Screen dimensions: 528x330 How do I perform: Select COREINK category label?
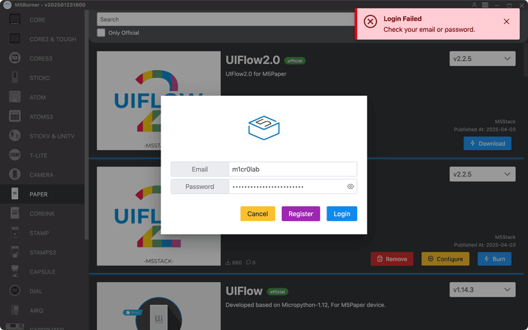click(42, 214)
